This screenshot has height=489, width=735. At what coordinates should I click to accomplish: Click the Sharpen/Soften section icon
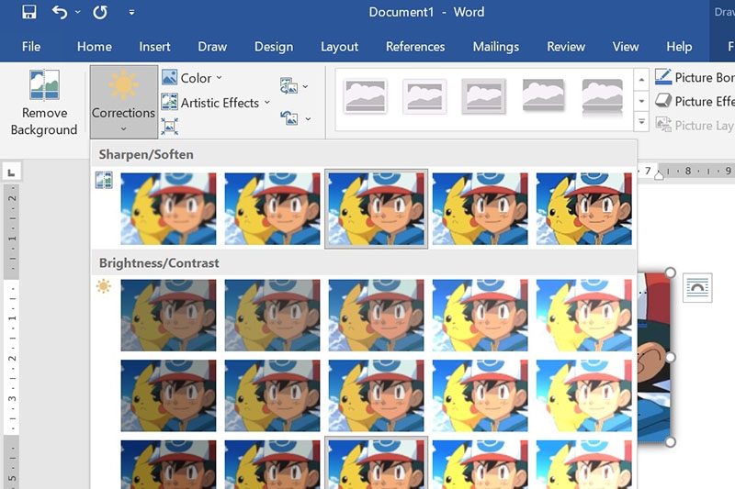point(104,180)
